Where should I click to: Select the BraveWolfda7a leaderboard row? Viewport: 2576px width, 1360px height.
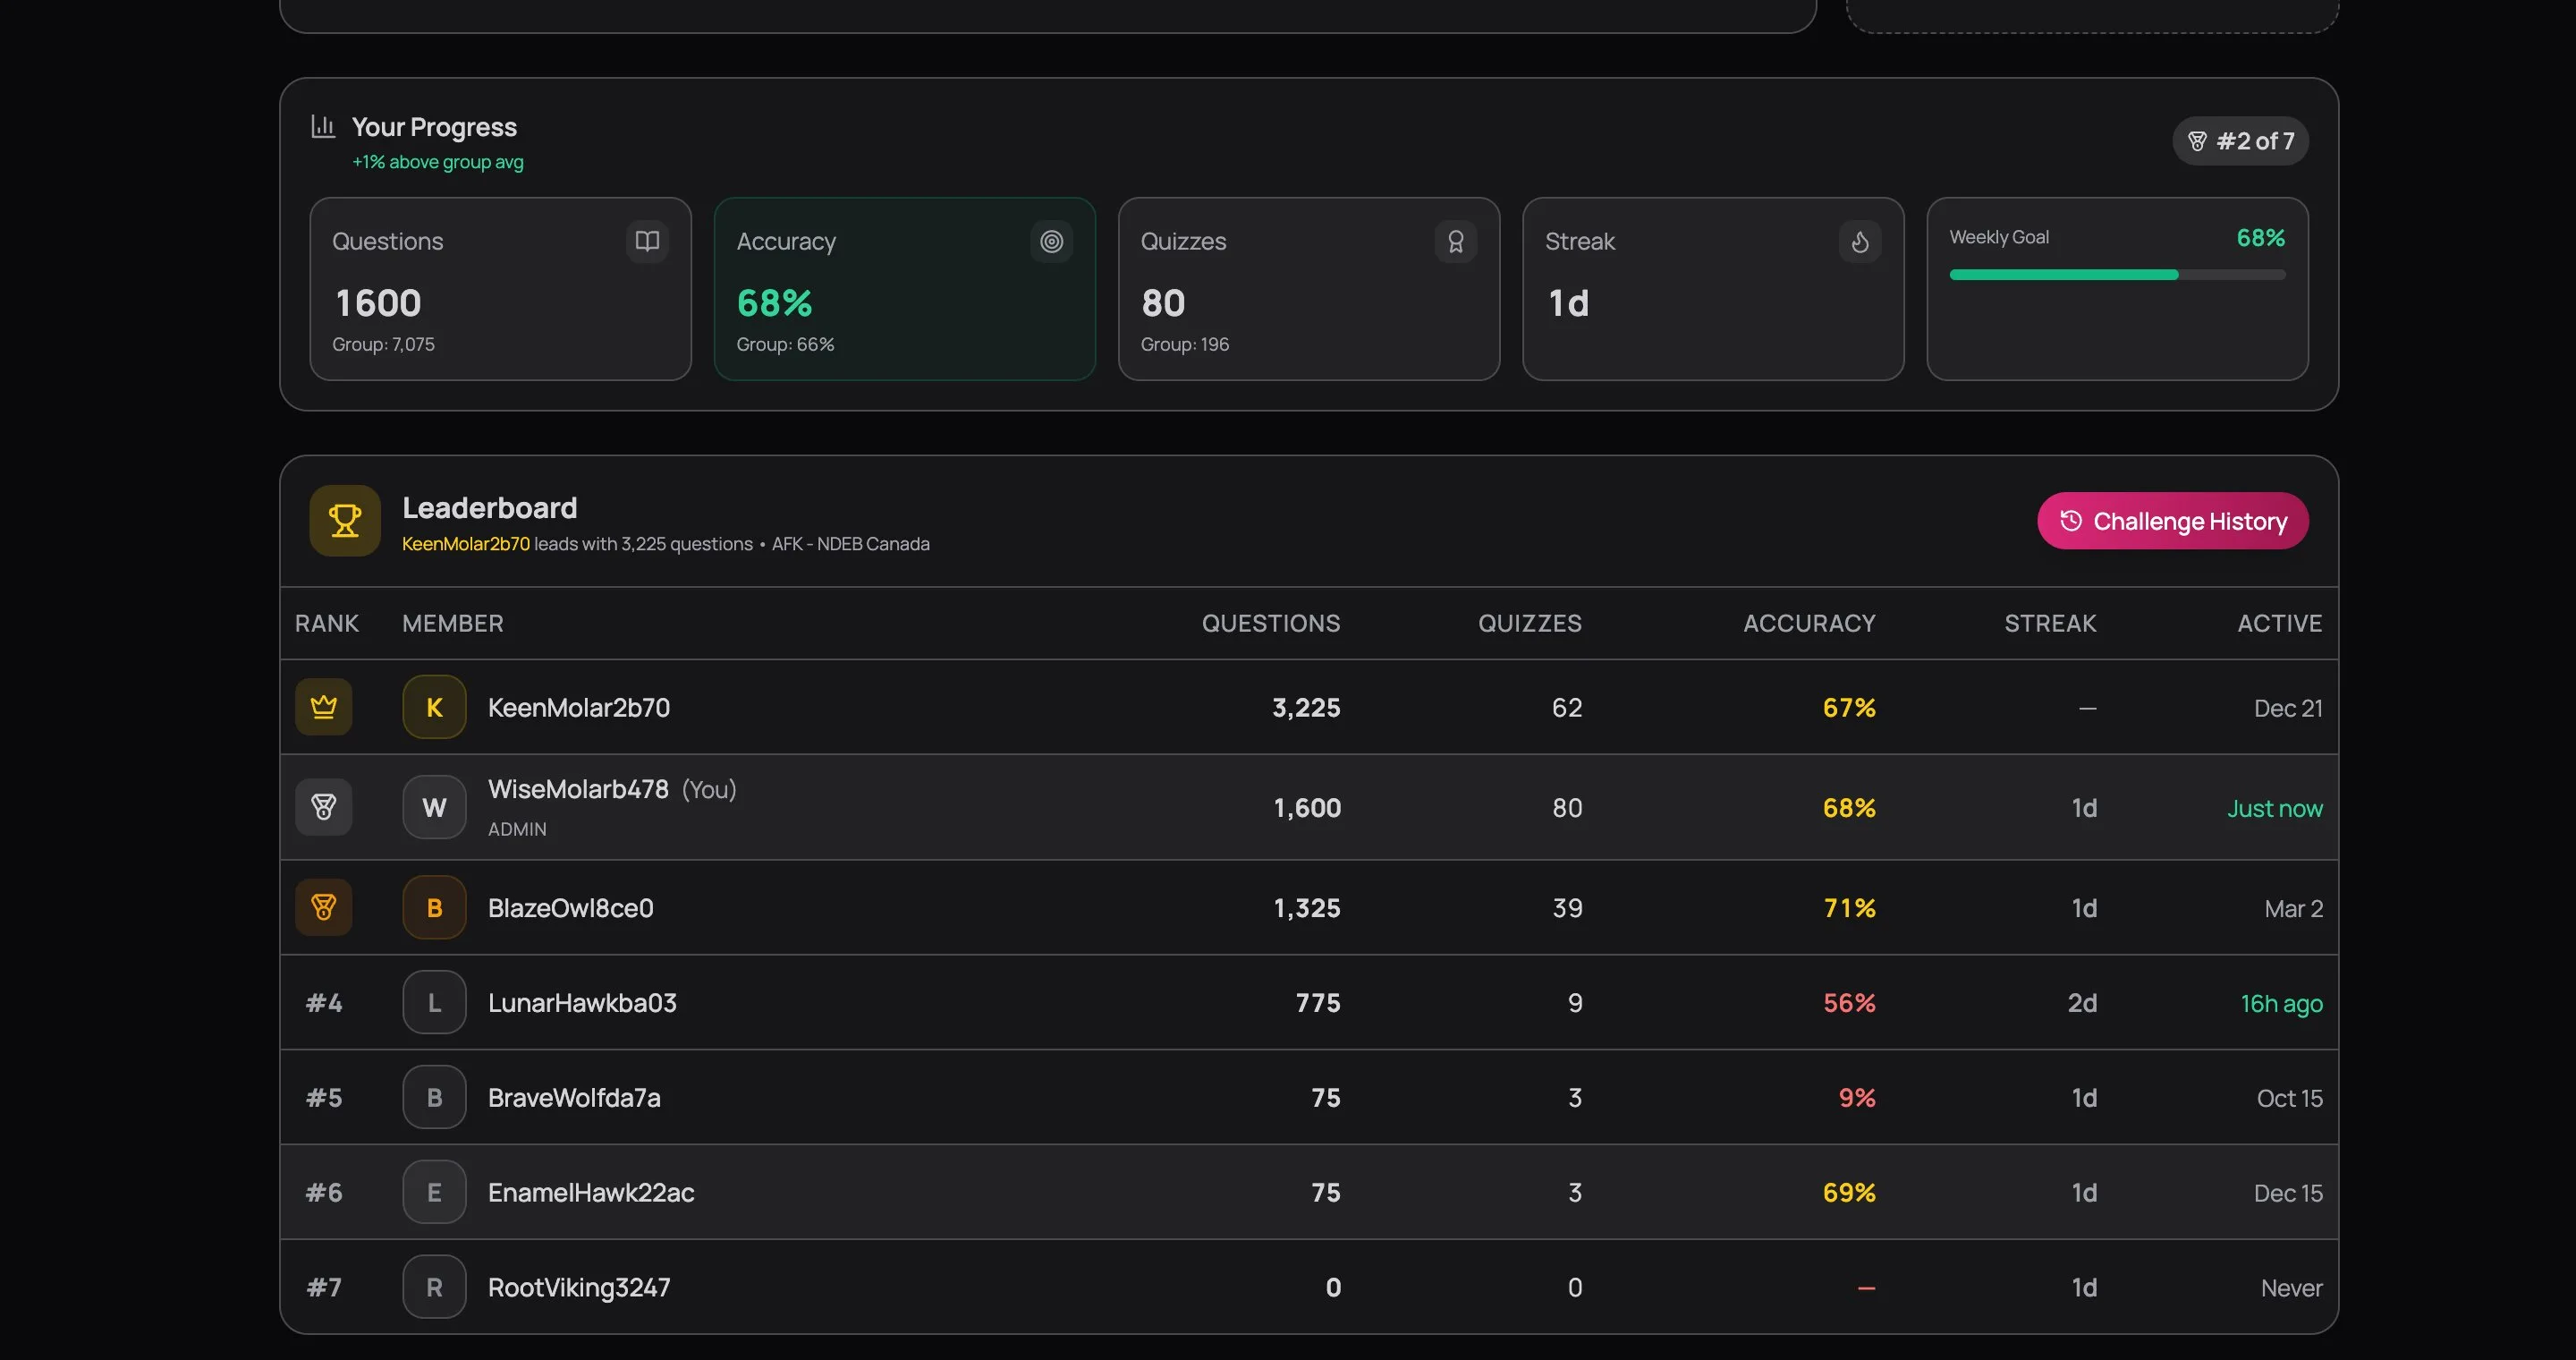point(1300,1097)
